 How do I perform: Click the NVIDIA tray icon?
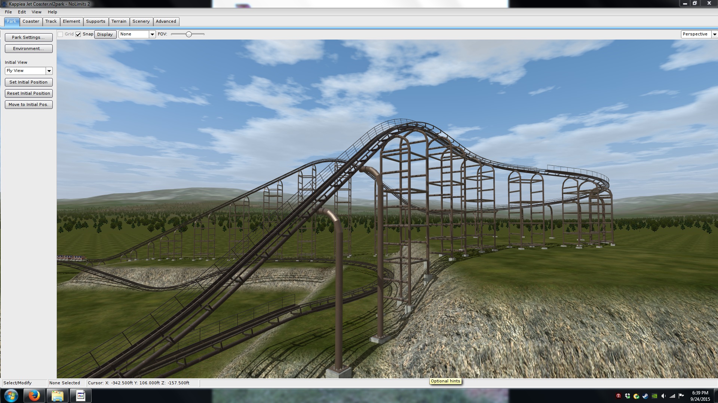pyautogui.click(x=654, y=396)
